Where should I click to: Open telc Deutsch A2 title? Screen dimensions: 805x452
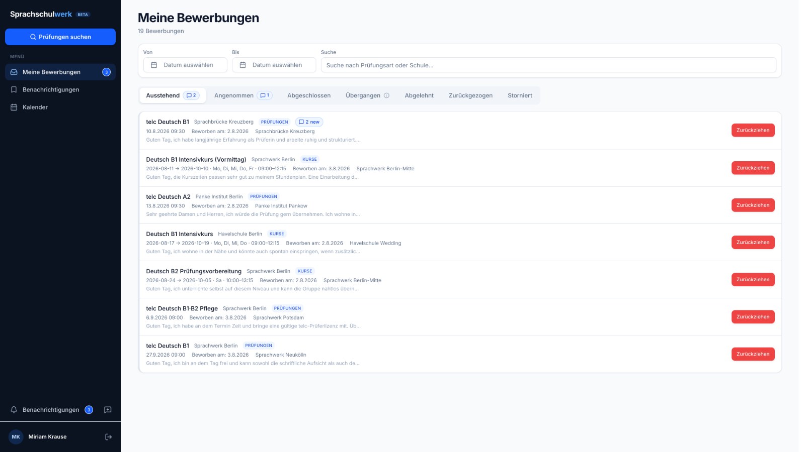pyautogui.click(x=168, y=197)
